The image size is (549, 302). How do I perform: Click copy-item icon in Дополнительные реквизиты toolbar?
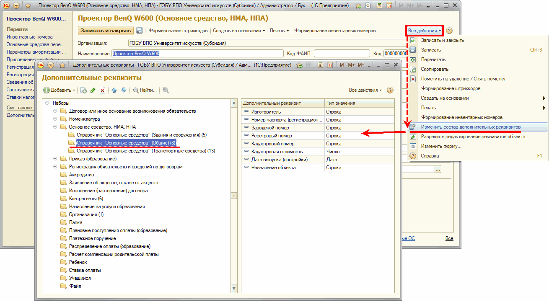point(84,90)
